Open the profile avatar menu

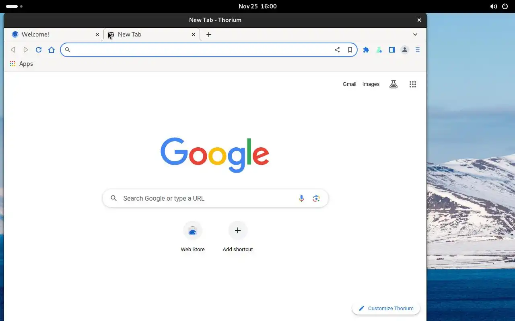coord(405,50)
